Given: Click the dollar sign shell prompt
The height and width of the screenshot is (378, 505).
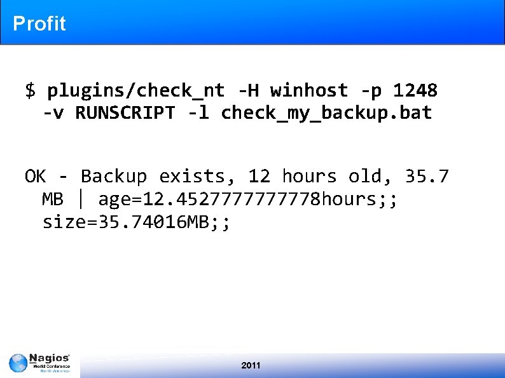Looking at the screenshot, I should (31, 90).
